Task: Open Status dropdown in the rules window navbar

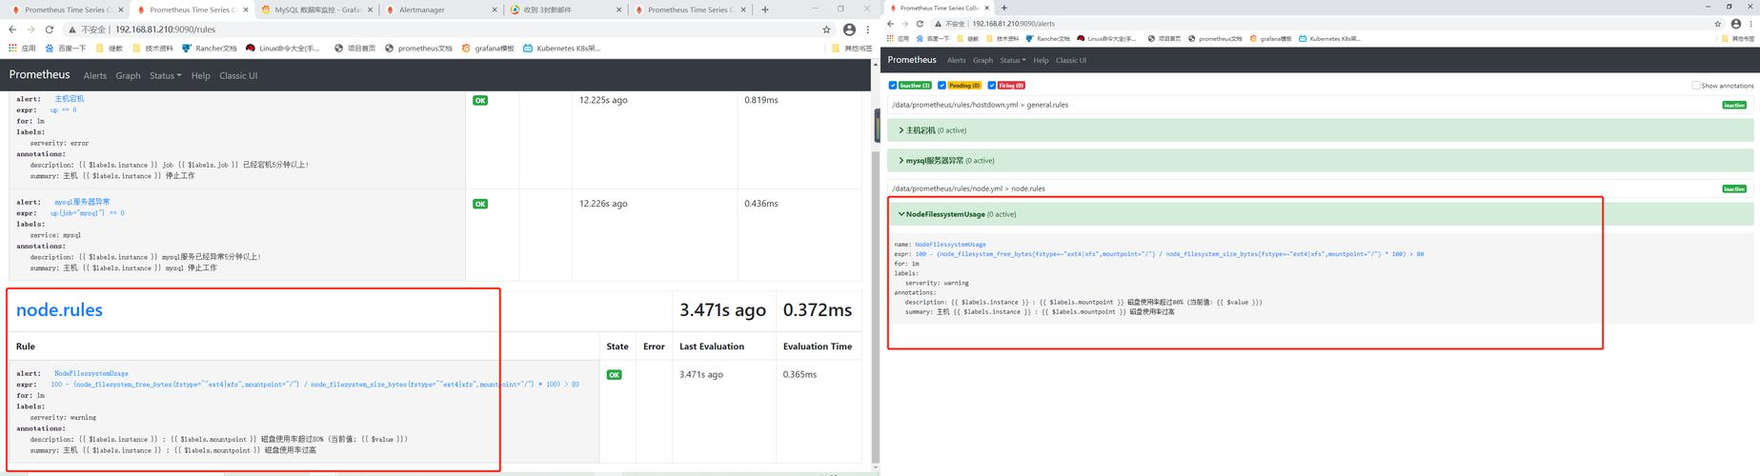Action: [165, 75]
